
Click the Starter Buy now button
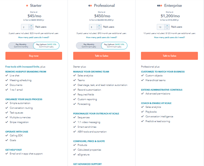pos(34,56)
